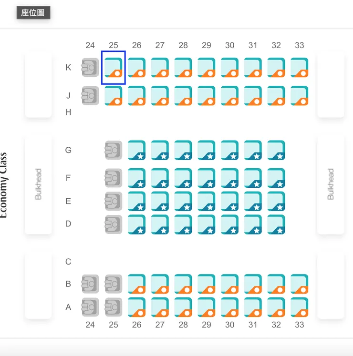Viewport: 353px width, 356px height.
Task: Choose seat 33K at the row end
Action: [300, 68]
